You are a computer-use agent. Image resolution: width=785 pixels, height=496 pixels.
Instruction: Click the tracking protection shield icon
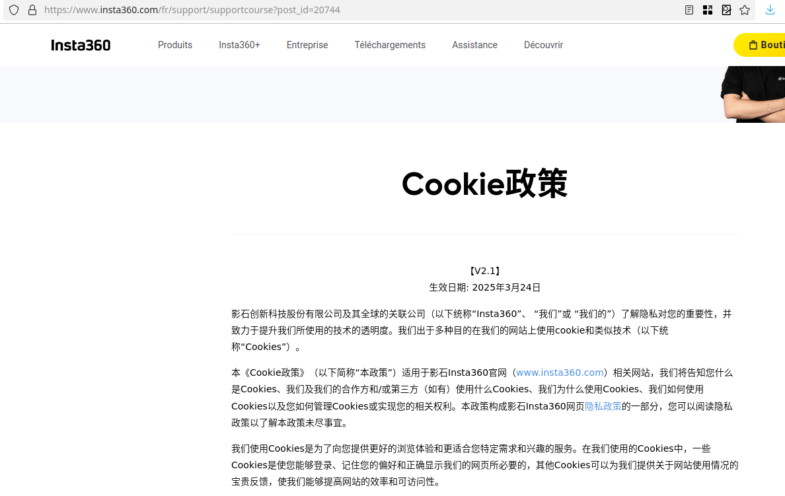click(x=14, y=10)
